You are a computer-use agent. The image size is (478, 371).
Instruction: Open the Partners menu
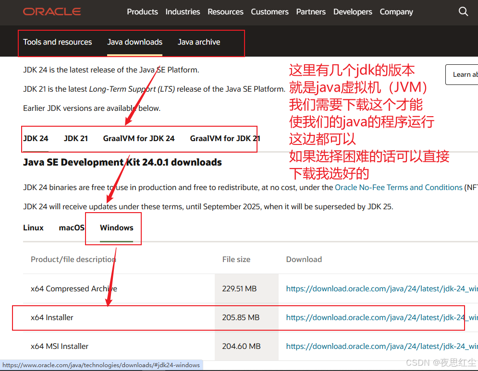[x=311, y=12]
